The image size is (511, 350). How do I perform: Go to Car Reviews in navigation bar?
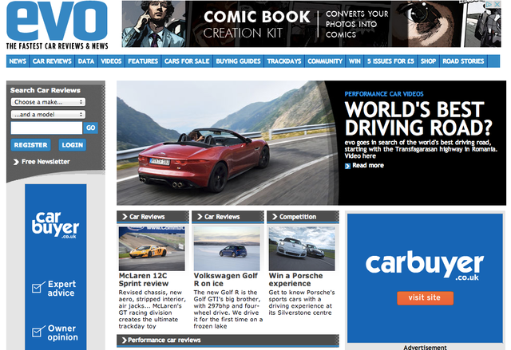52,61
